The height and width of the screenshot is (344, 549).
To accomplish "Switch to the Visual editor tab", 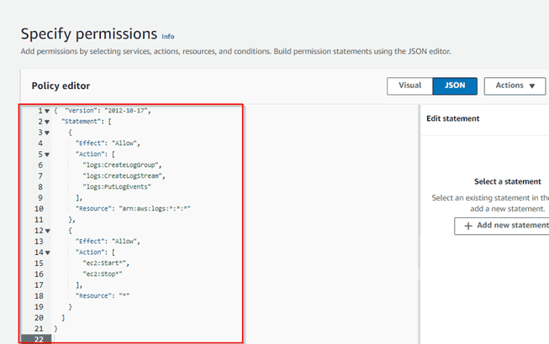I will click(409, 86).
